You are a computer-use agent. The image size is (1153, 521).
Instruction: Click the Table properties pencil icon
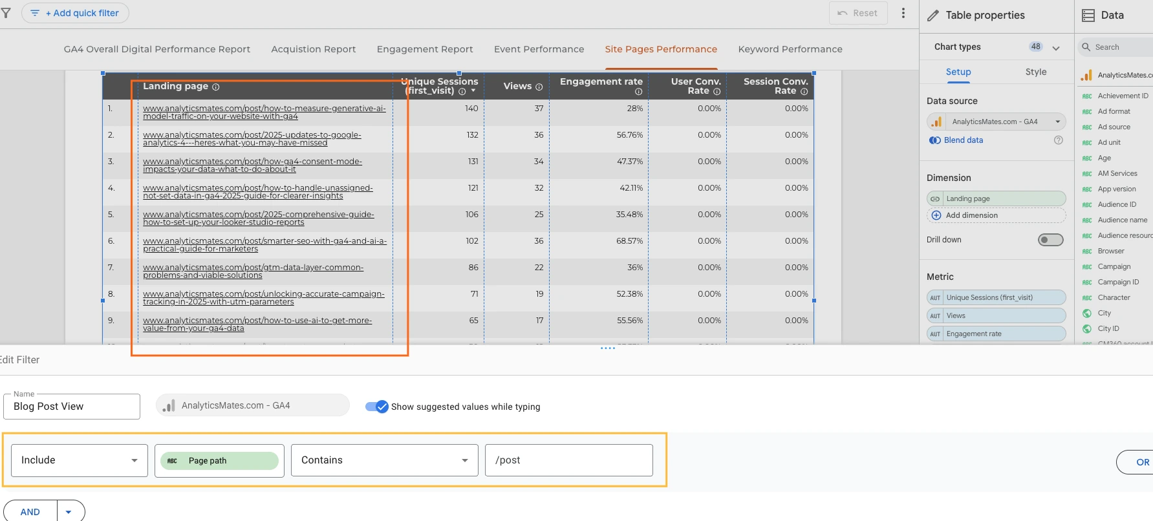click(x=933, y=16)
